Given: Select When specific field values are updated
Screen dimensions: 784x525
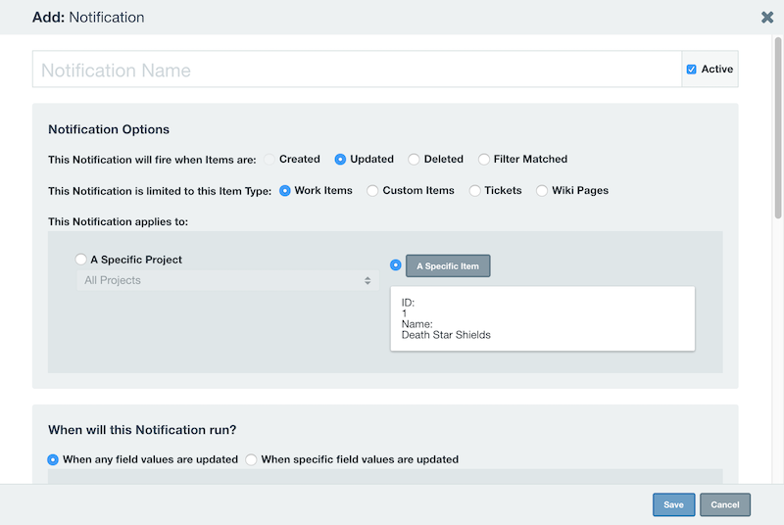Looking at the screenshot, I should coord(251,459).
